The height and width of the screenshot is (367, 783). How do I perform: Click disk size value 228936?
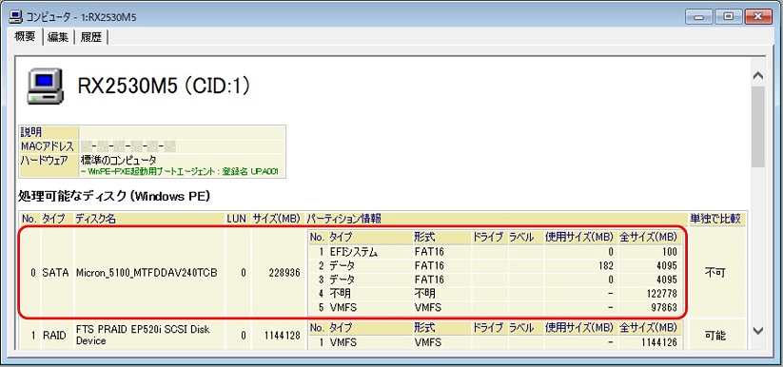(284, 273)
